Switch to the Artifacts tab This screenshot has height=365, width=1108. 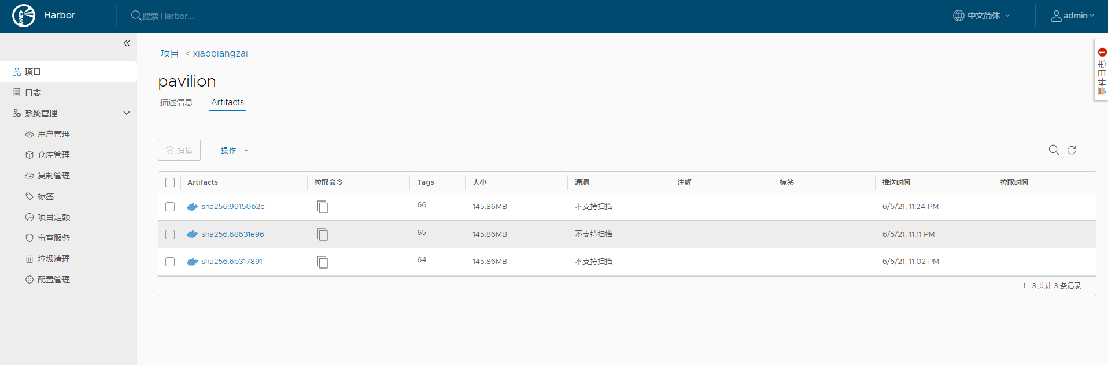click(x=227, y=102)
